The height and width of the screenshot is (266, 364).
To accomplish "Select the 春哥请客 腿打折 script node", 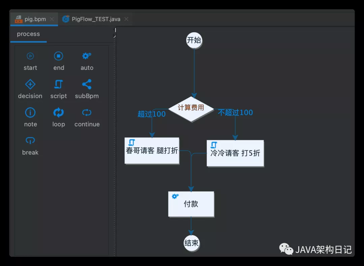I will point(152,151).
